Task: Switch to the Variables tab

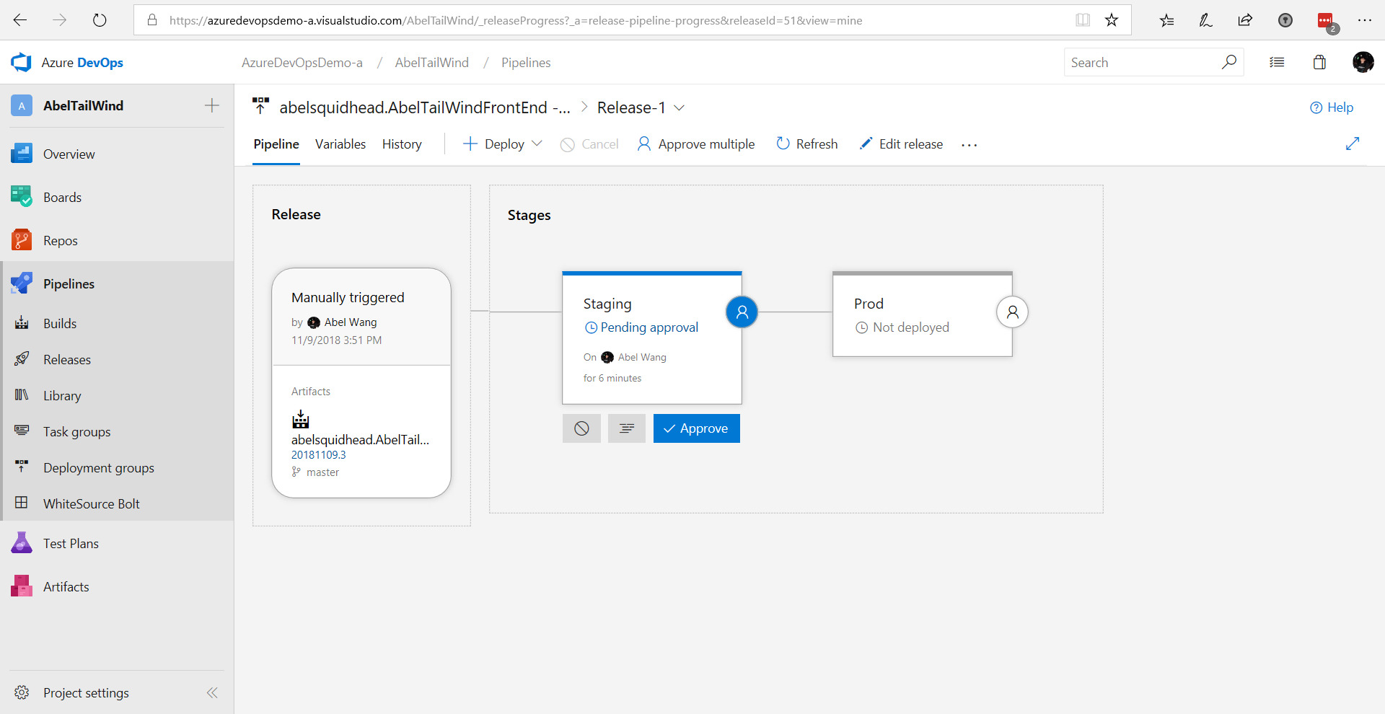Action: (x=340, y=144)
